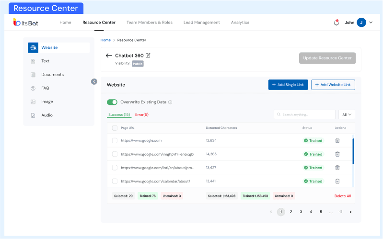Viewport: 383px width, 239px height.
Task: Click the Website globe sidebar icon
Action: tap(33, 47)
